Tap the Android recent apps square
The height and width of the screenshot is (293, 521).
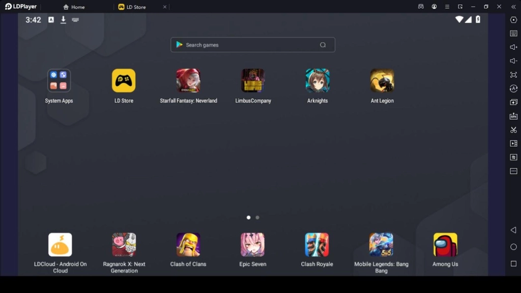point(513,263)
